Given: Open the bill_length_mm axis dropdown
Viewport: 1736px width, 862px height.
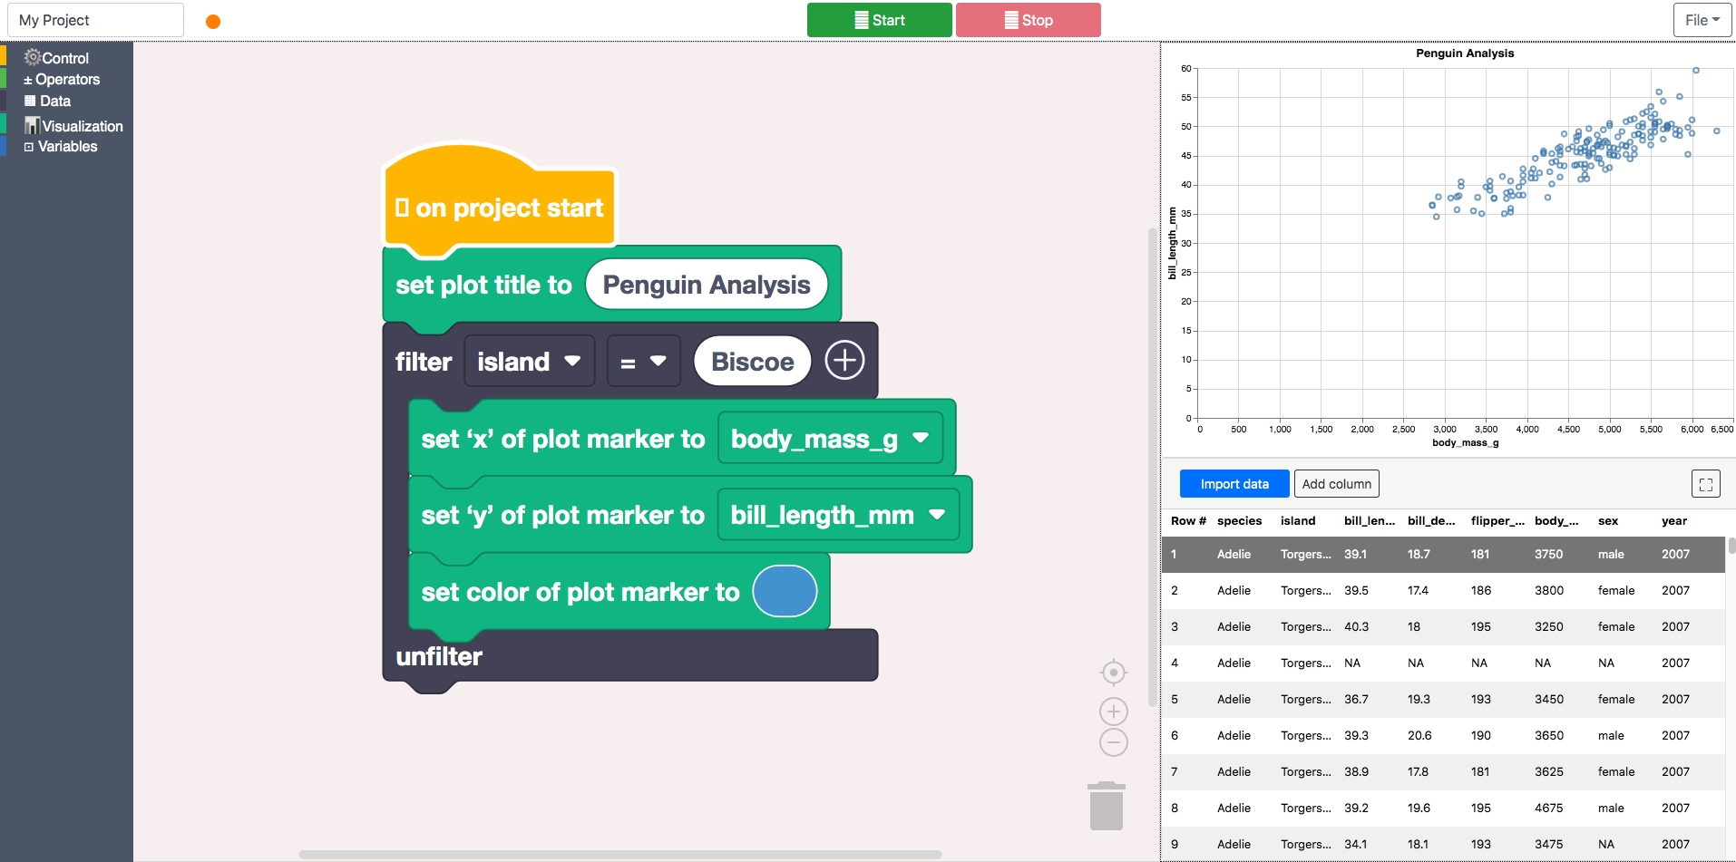Looking at the screenshot, I should [838, 515].
